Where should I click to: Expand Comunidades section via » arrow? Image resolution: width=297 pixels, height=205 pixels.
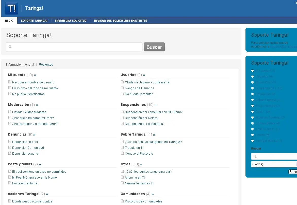pos(153,194)
